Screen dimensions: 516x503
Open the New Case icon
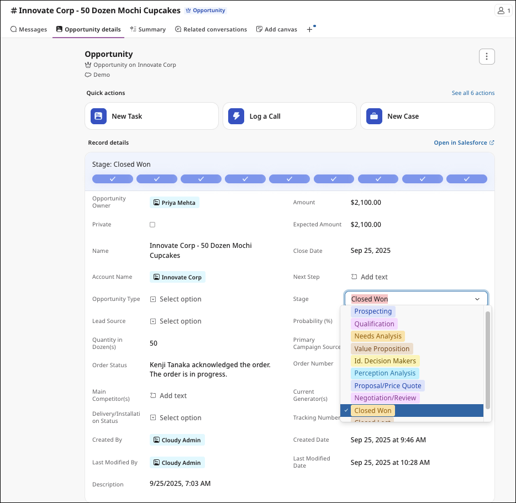[x=375, y=116]
